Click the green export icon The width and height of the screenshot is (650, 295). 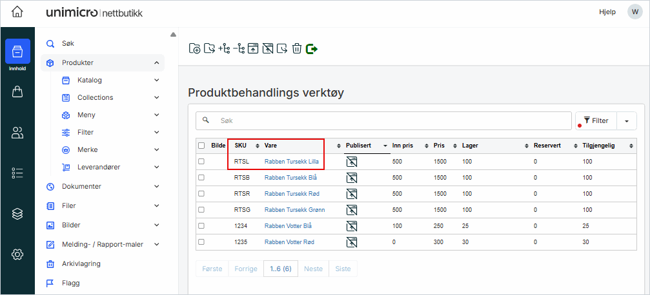point(312,48)
